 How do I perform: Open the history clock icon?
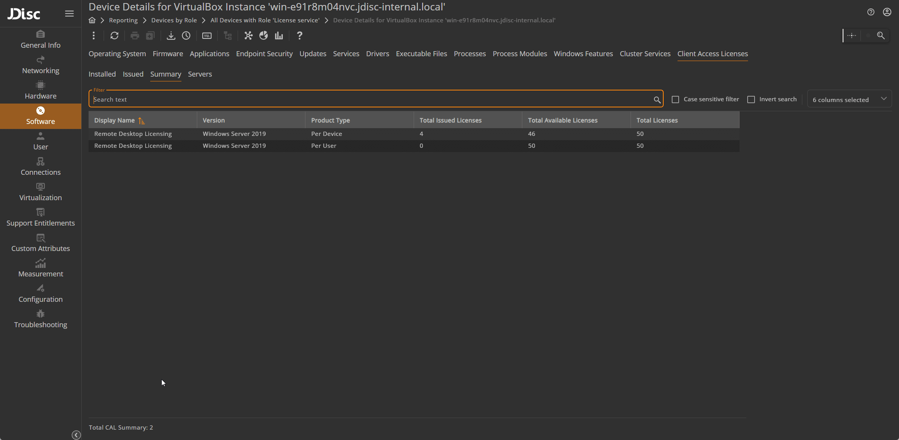tap(186, 36)
